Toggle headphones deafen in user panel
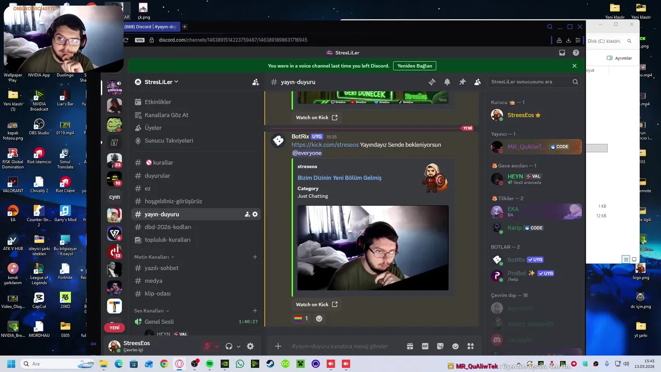Screen dimensions: 661x372 (x=229, y=347)
